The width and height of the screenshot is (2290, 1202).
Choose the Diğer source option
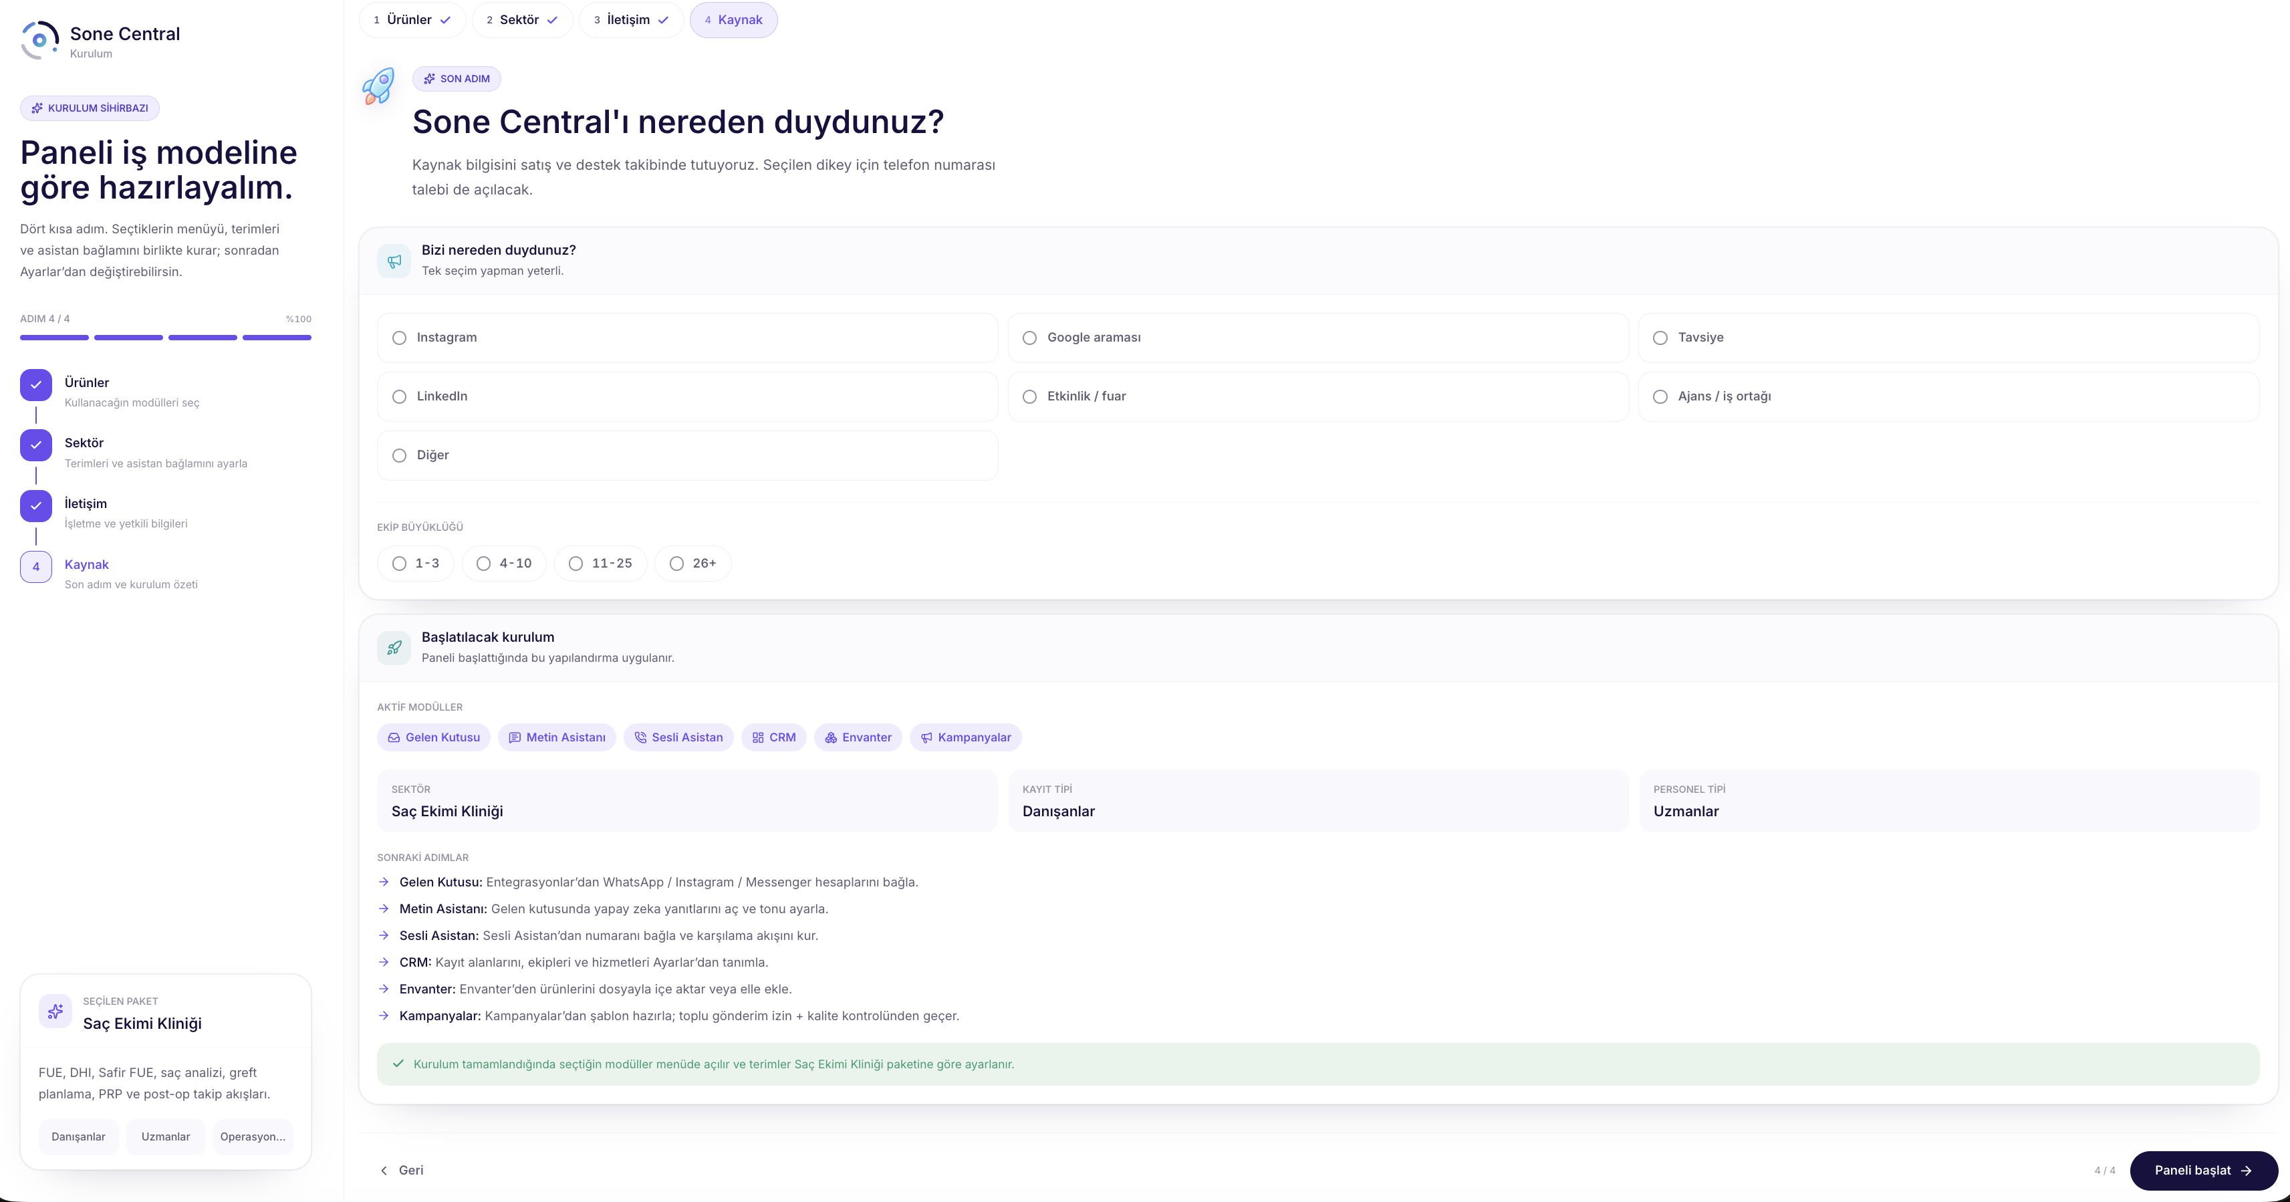tap(687, 455)
